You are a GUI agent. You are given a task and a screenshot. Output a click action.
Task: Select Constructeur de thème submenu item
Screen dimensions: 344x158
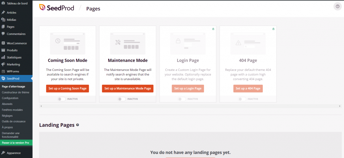[15, 92]
